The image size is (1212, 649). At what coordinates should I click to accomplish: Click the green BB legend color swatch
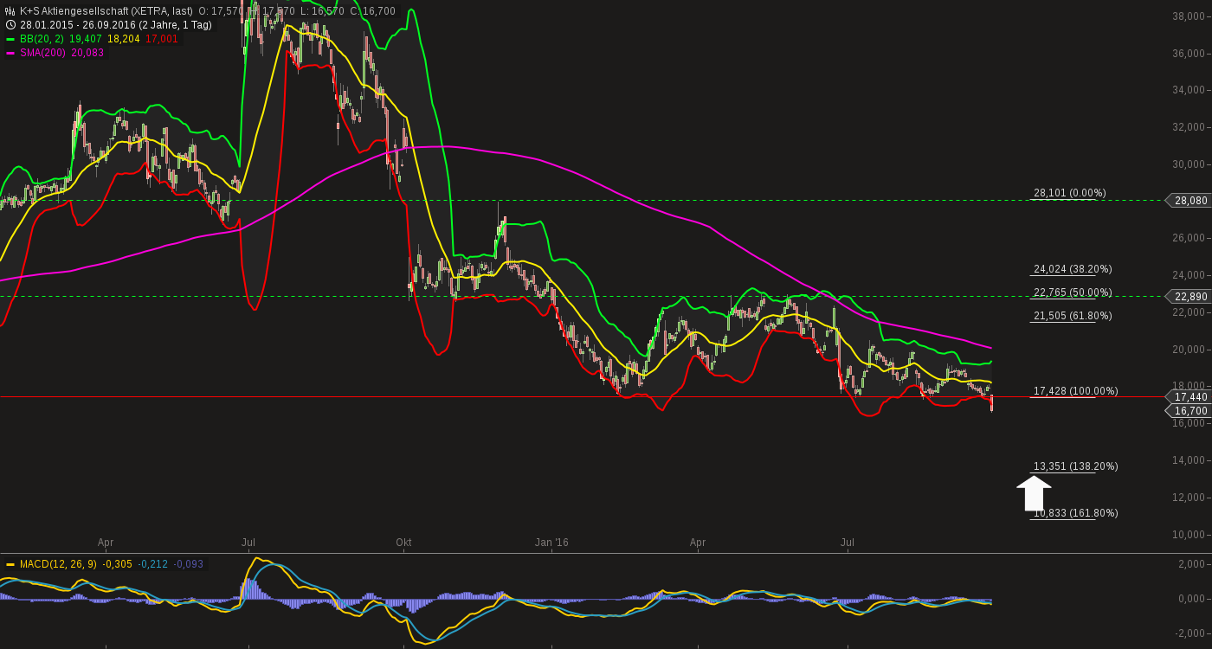point(10,39)
